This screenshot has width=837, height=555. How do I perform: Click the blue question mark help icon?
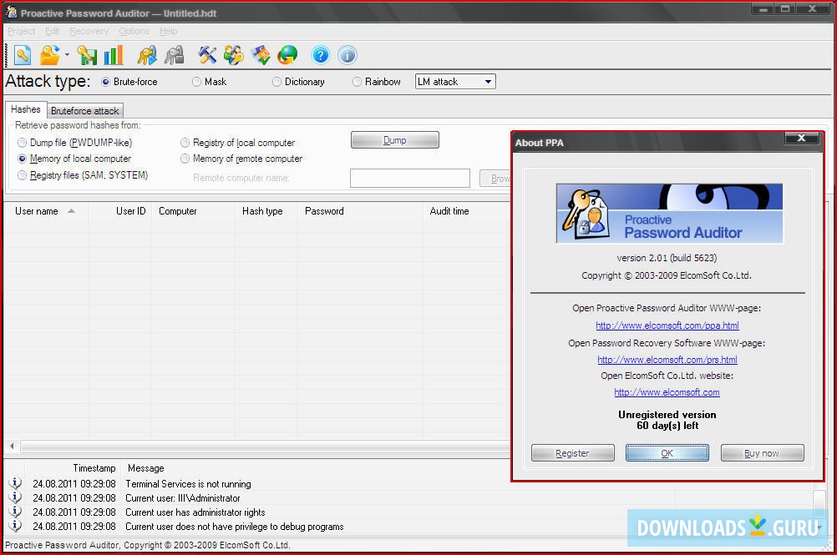coord(320,55)
